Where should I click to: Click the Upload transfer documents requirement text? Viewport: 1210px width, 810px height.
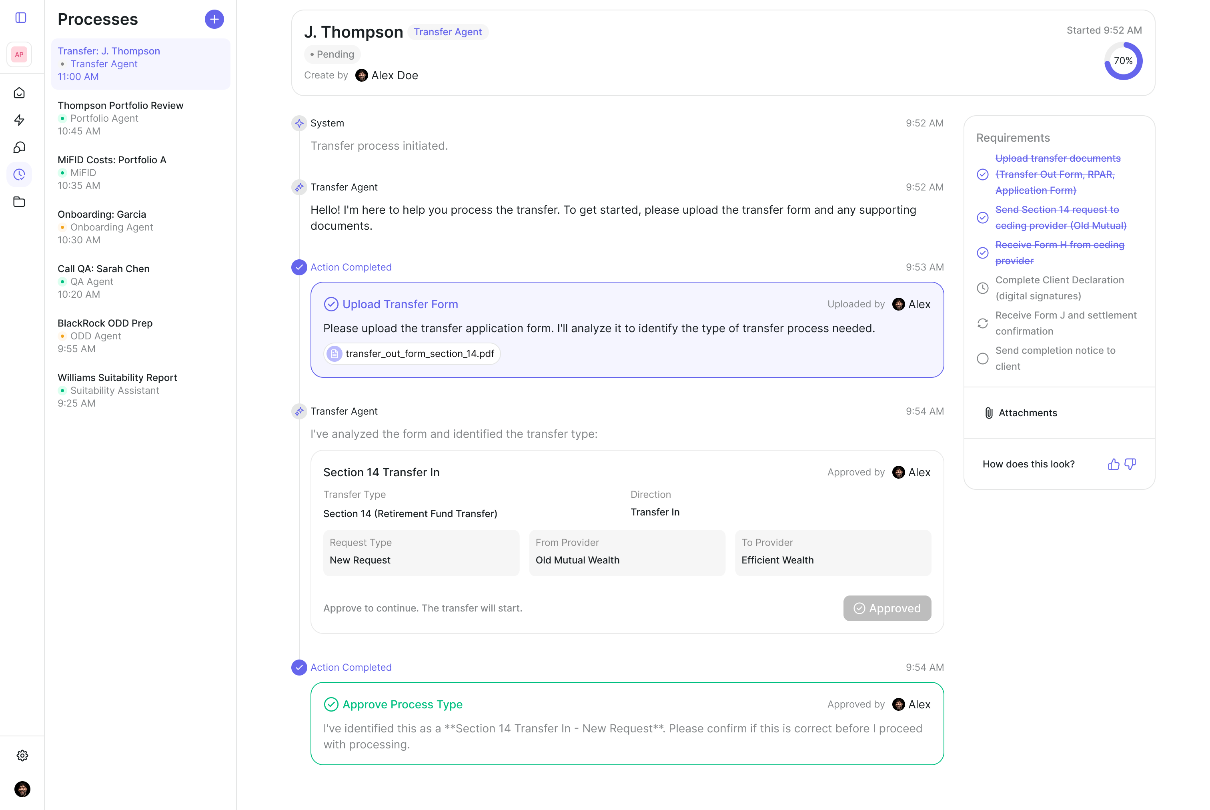click(x=1058, y=174)
